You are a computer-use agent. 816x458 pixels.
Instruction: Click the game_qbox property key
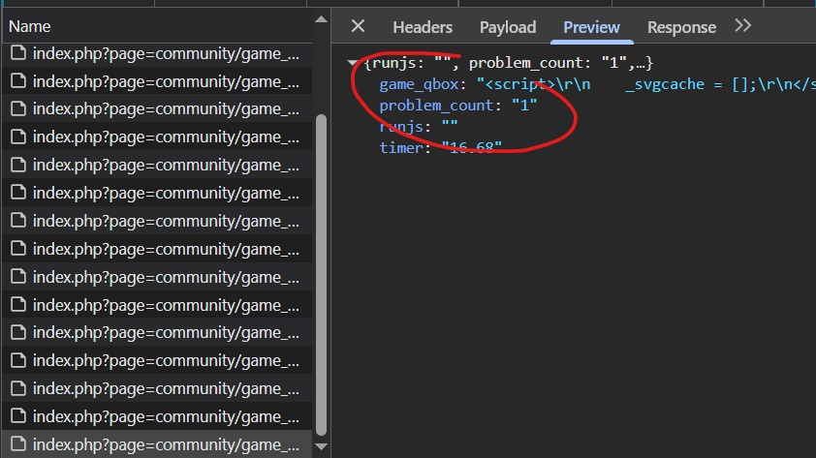coord(423,84)
